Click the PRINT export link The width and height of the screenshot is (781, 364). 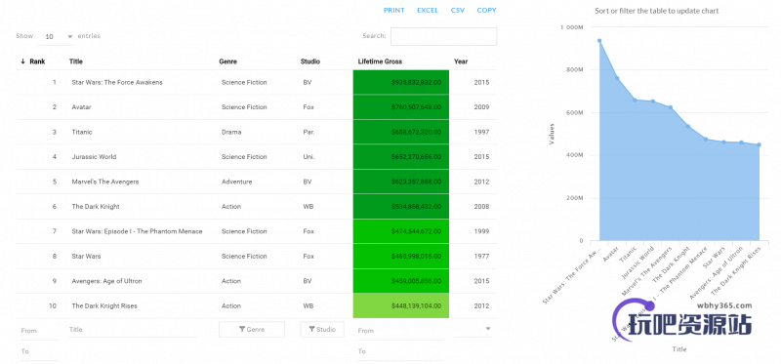click(394, 10)
